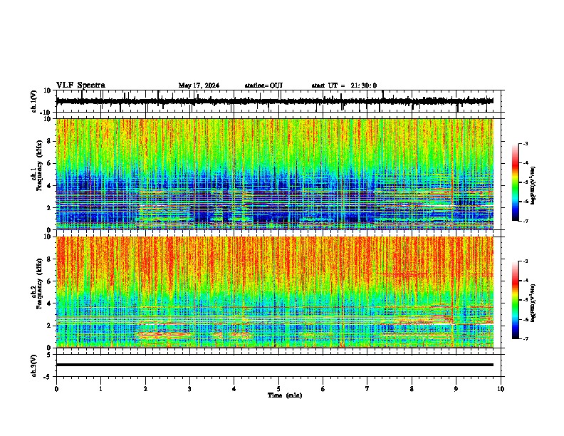This screenshot has height=436, width=564.
Task: Click the ch.1 voltage waveform trace
Action: [x=275, y=101]
